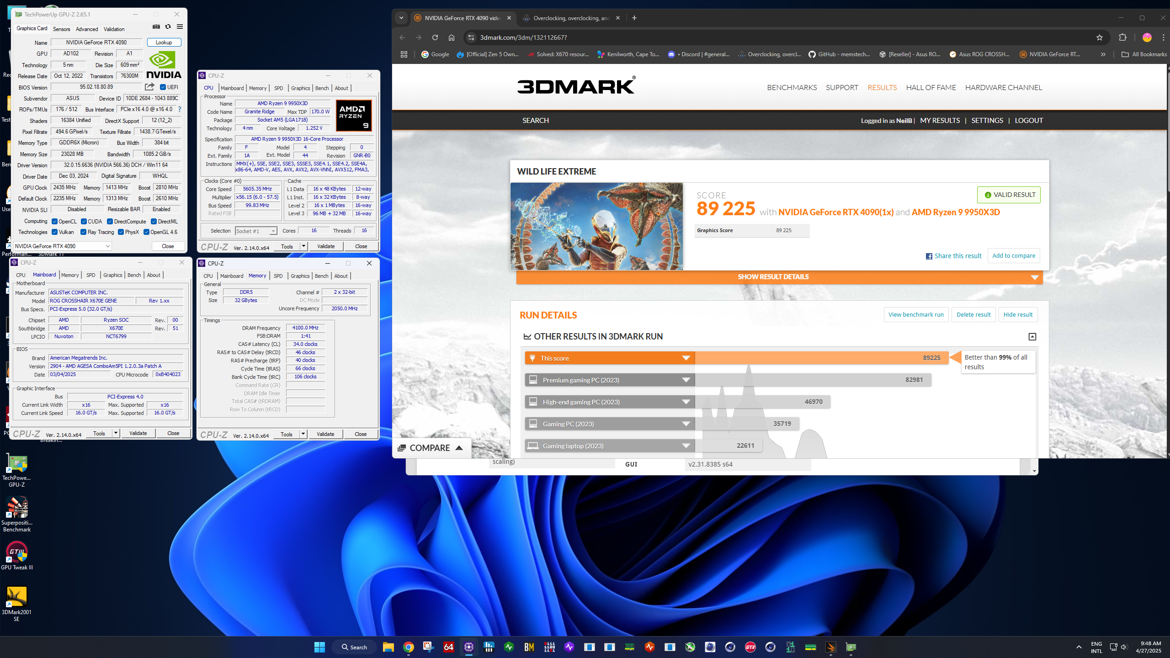Open the Socket #1 selection dropdown
Image resolution: width=1170 pixels, height=658 pixels.
(256, 231)
